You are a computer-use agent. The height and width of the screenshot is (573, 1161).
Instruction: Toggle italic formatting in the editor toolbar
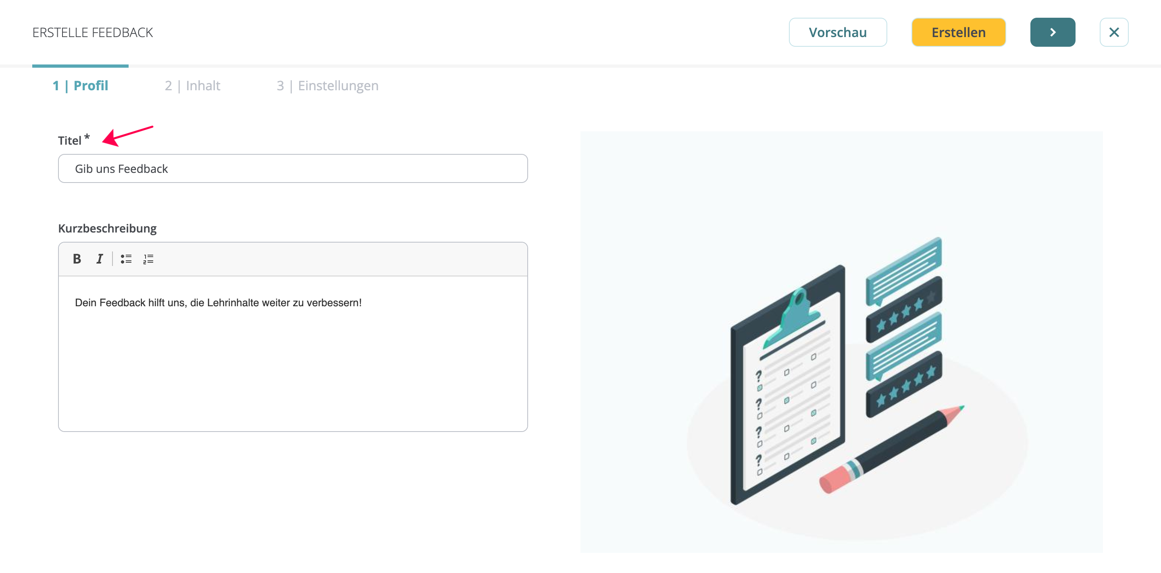100,259
